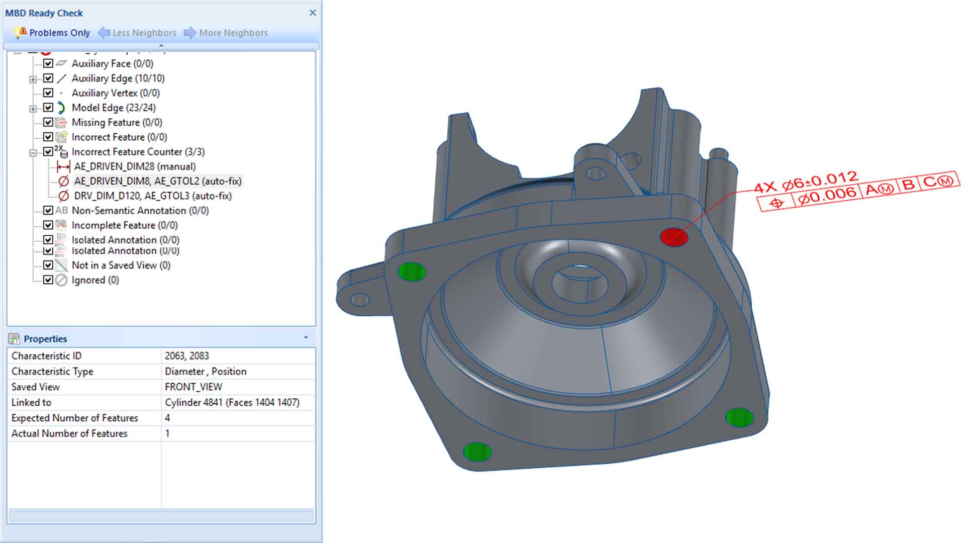Collapse the Incorrect Feature Counter node
Image resolution: width=965 pixels, height=543 pixels.
33,153
